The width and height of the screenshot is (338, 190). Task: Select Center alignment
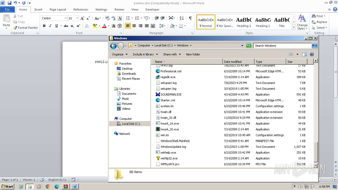pyautogui.click(x=134, y=26)
